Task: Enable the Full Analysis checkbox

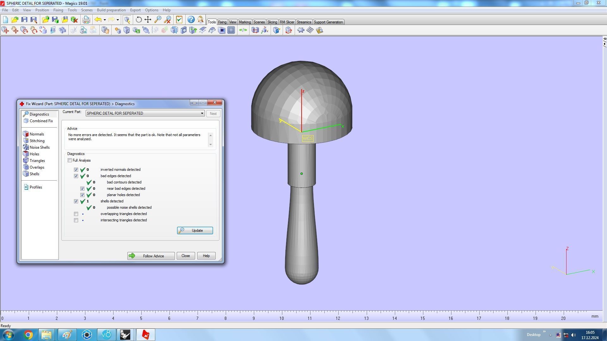Action: 70,160
